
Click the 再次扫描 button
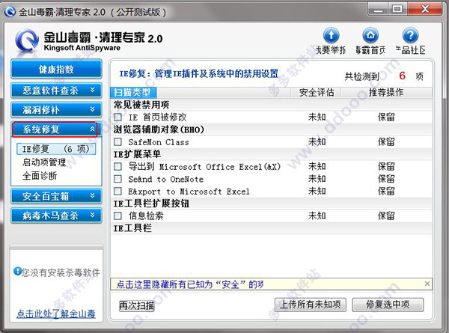tap(137, 305)
